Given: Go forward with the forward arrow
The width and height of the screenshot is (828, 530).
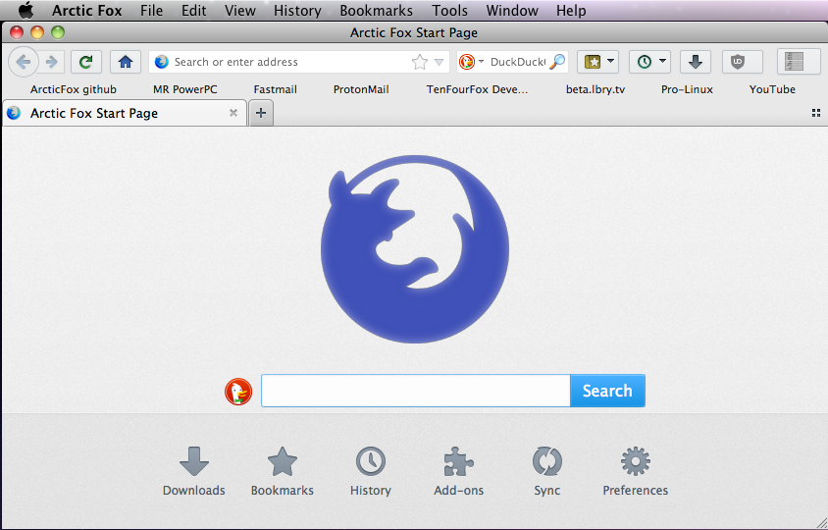Looking at the screenshot, I should (x=52, y=62).
